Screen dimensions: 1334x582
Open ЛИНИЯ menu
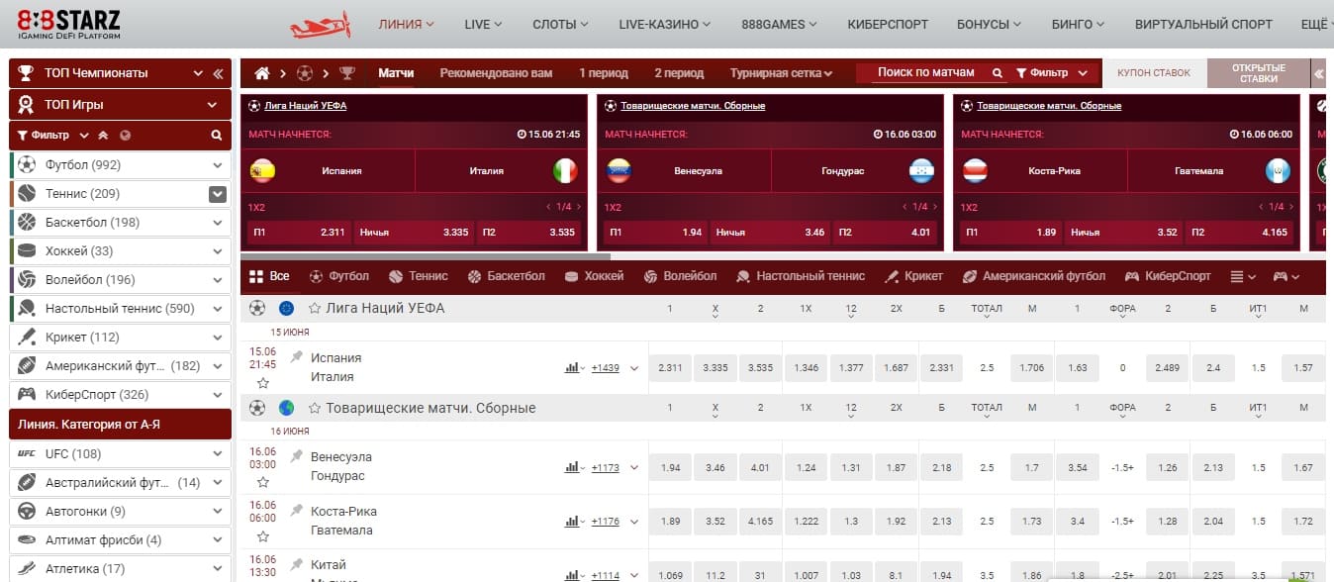click(x=407, y=24)
